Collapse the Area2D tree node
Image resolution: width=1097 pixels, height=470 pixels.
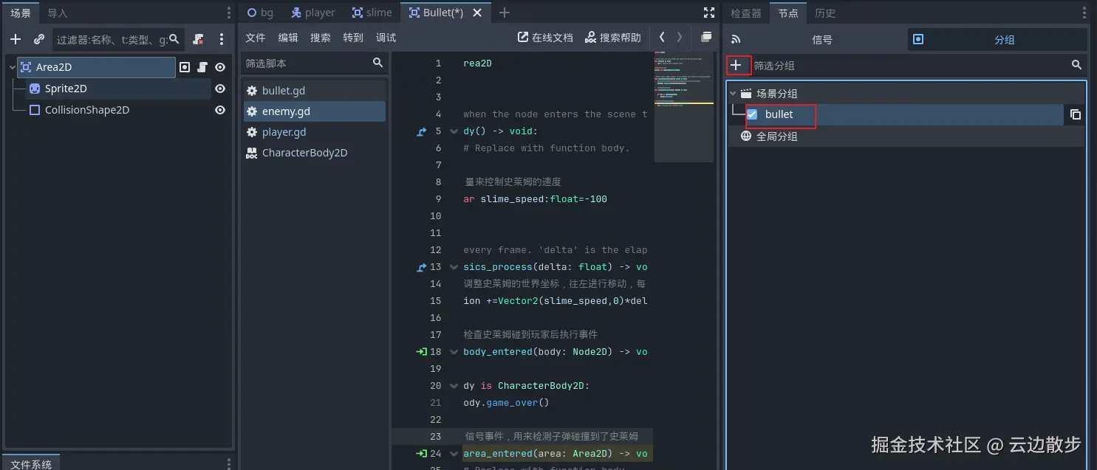tap(12, 67)
